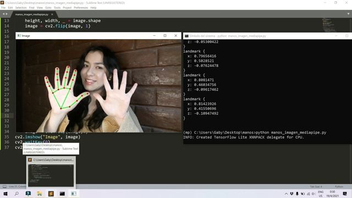This screenshot has width=352, height=198.
Task: Click the command prompt taskbar icon
Action: [x=62, y=194]
